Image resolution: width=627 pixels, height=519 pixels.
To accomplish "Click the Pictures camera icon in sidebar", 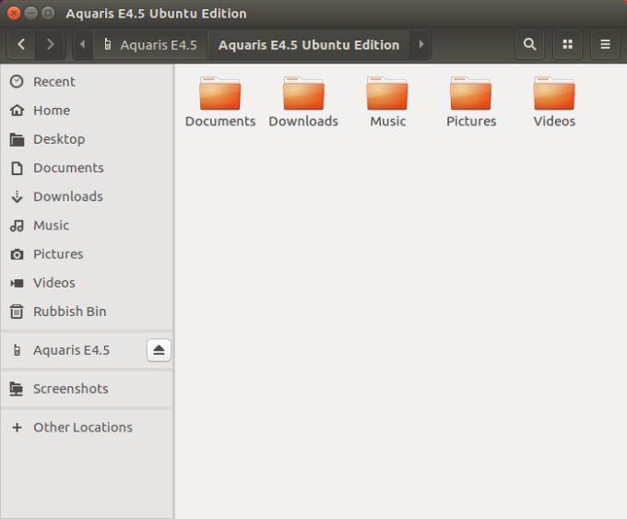I will [17, 254].
